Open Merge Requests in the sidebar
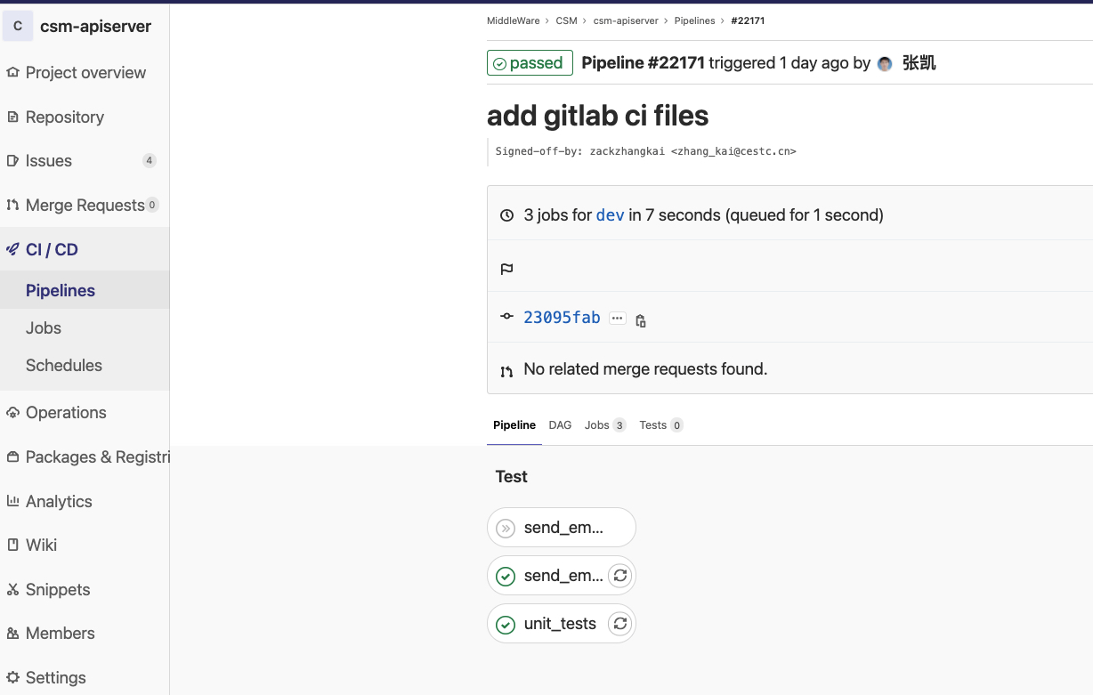This screenshot has height=695, width=1093. tap(85, 206)
